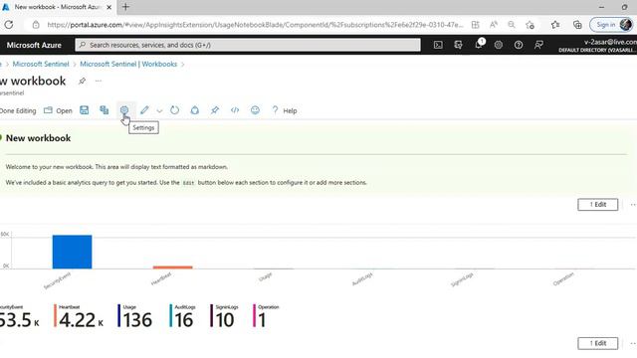Focus the Search resources, services, and docs box
Image resolution: width=637 pixels, height=358 pixels.
pos(248,45)
